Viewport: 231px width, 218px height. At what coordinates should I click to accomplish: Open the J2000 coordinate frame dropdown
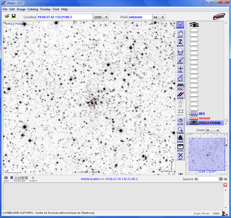pos(101,17)
